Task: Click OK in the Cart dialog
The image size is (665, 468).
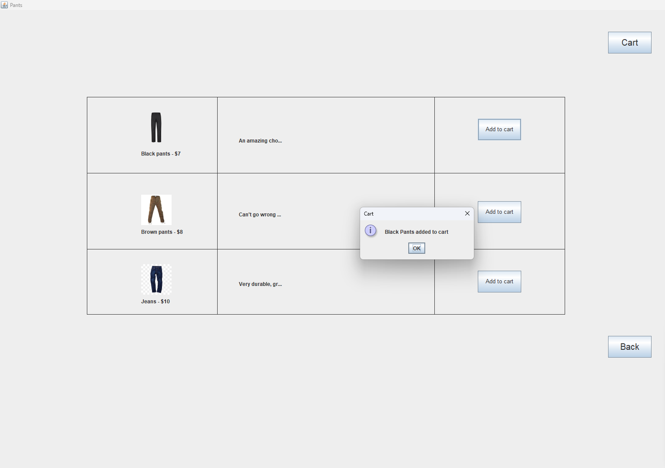Action: (417, 248)
